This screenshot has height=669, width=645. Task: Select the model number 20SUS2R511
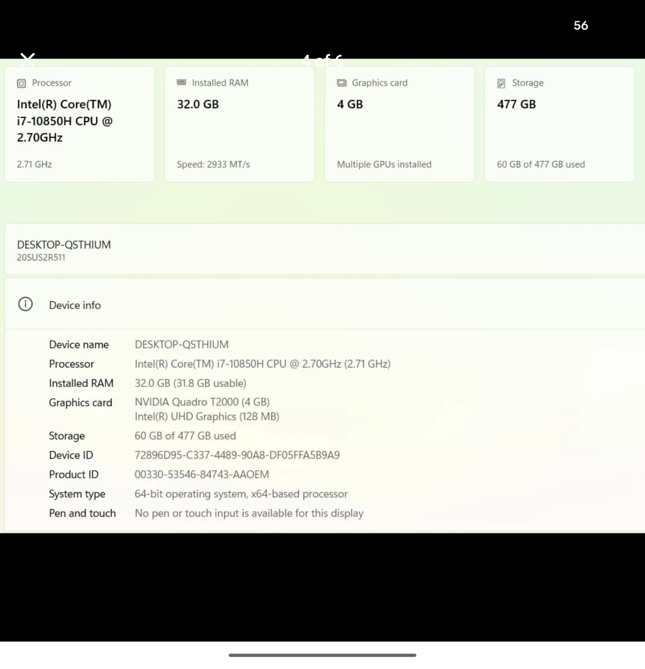41,258
